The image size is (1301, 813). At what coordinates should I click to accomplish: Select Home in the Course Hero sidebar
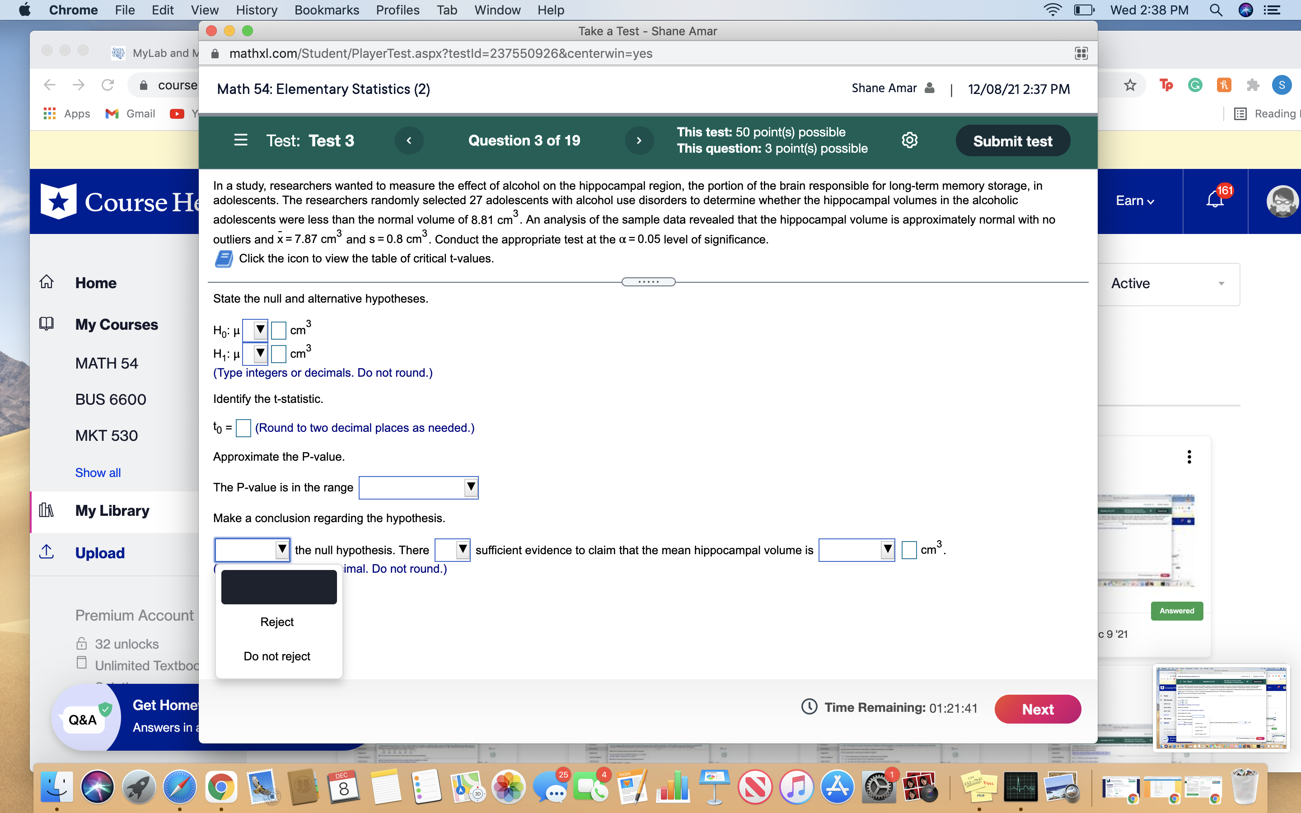tap(95, 283)
